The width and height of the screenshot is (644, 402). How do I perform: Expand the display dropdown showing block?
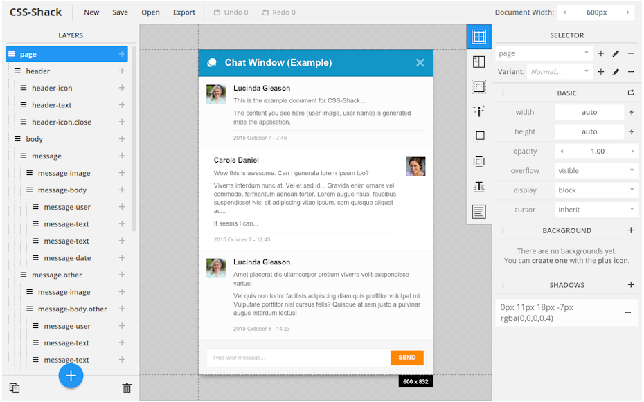pos(596,190)
